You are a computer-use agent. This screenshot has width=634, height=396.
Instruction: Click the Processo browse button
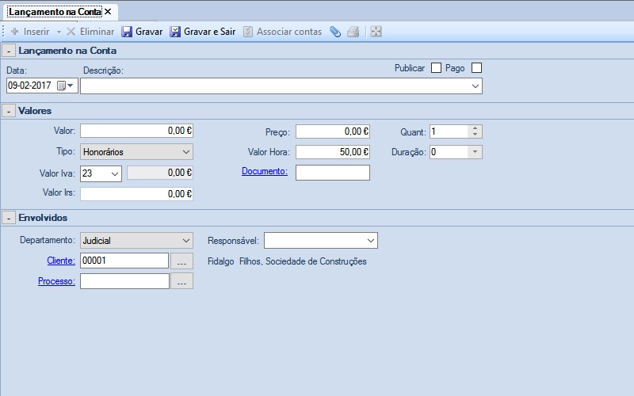pyautogui.click(x=182, y=281)
